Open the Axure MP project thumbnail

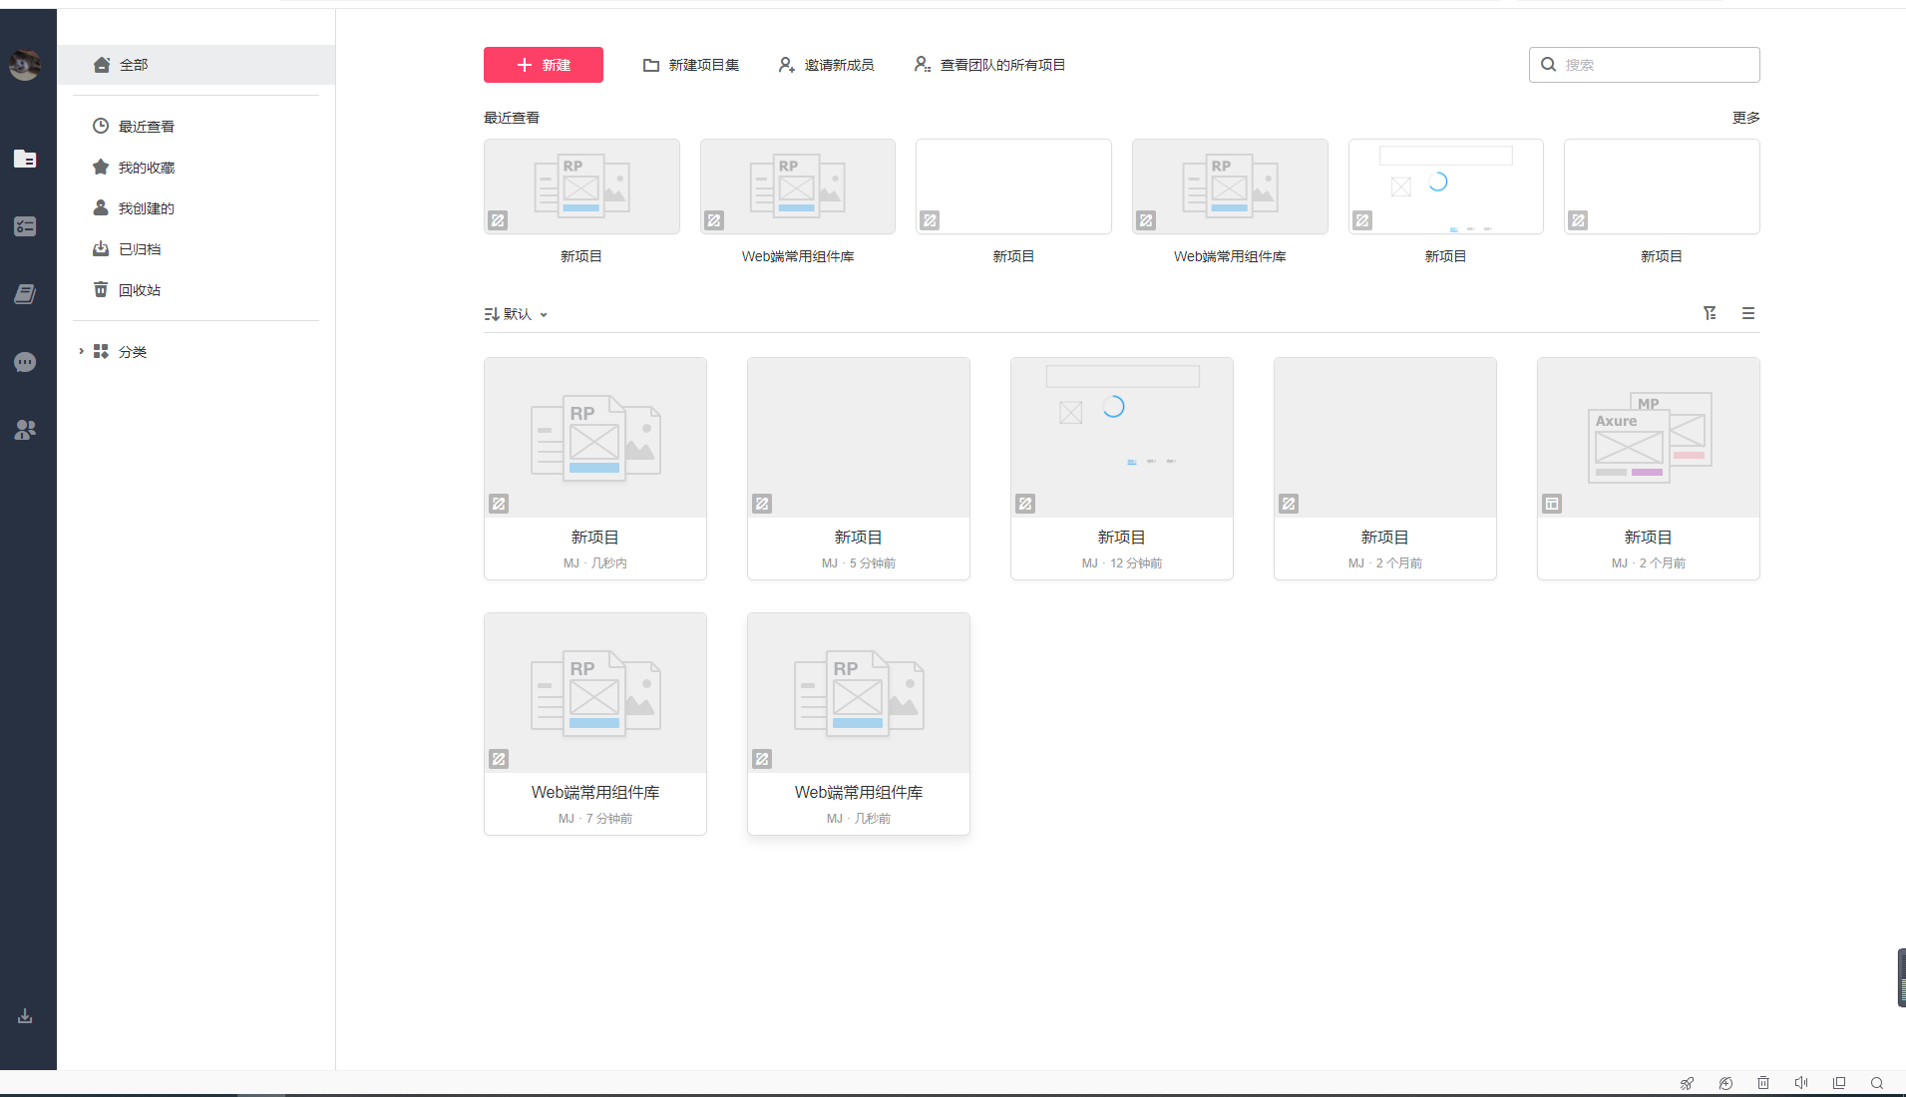[1648, 438]
